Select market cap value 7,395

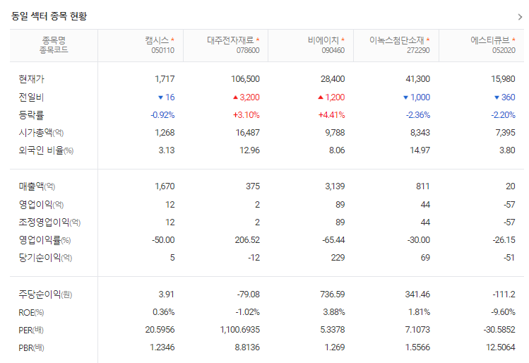pyautogui.click(x=506, y=133)
